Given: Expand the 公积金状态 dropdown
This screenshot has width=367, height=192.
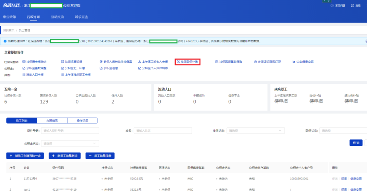Looking at the screenshot, I should click(x=70, y=143).
